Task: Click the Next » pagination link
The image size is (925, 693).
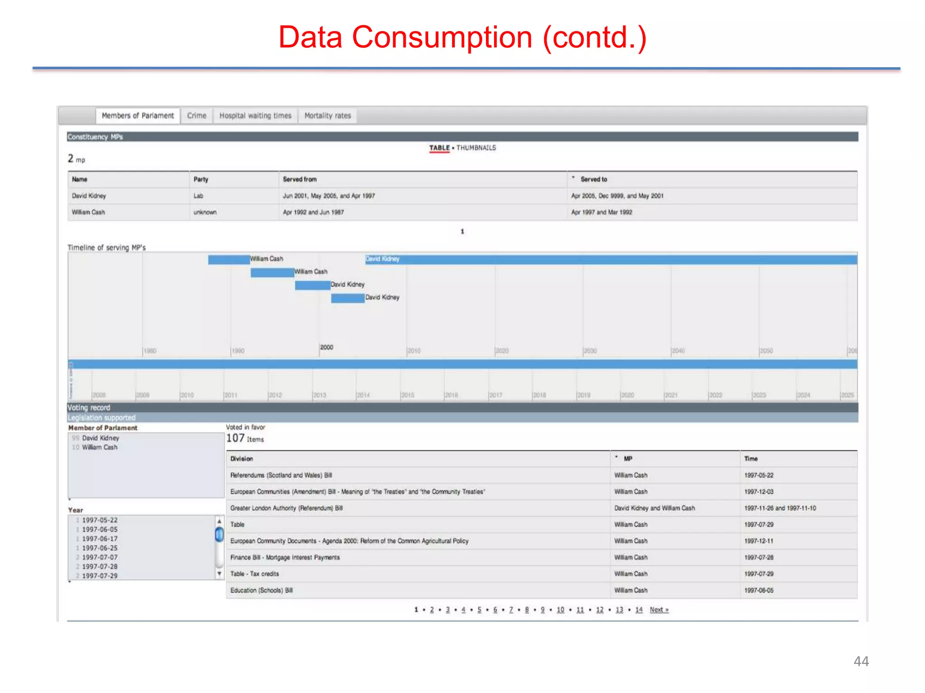Action: pyautogui.click(x=659, y=610)
